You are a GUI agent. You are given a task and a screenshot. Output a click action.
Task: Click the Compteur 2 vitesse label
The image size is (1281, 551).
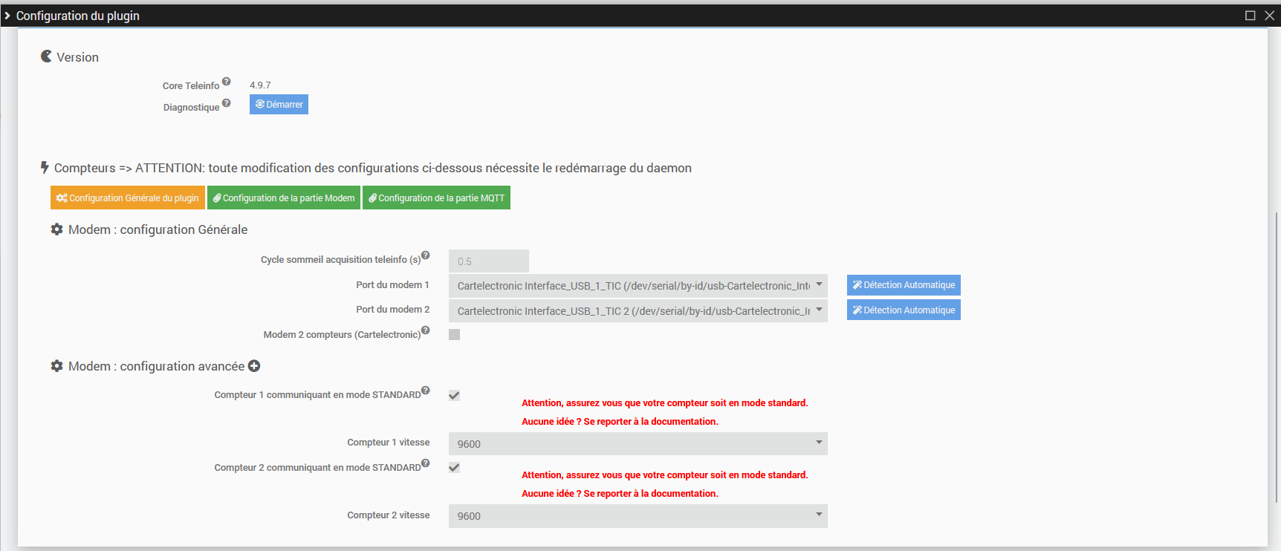(x=388, y=515)
